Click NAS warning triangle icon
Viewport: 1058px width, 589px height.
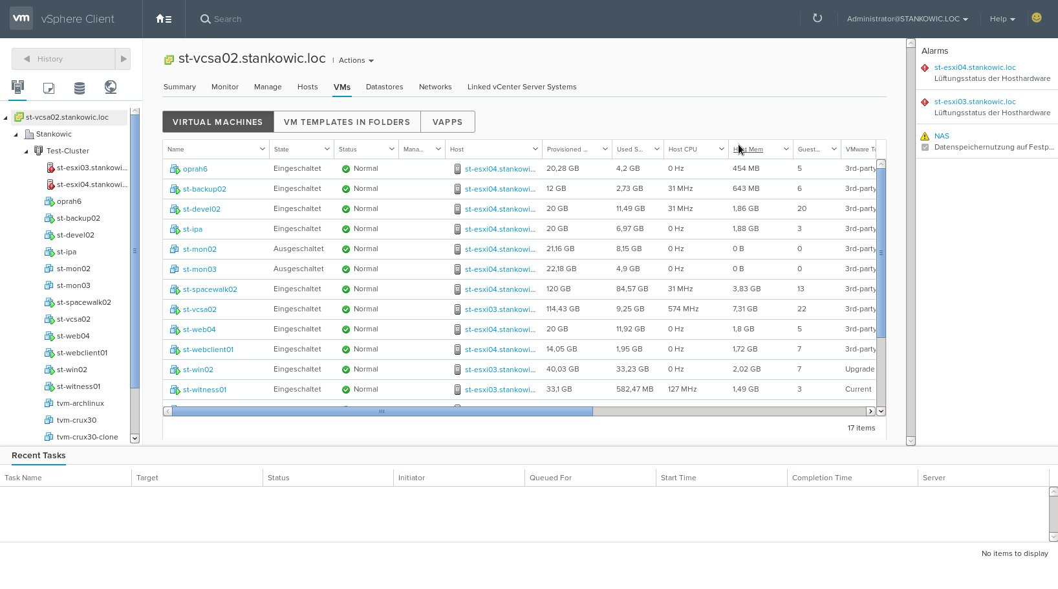(925, 136)
